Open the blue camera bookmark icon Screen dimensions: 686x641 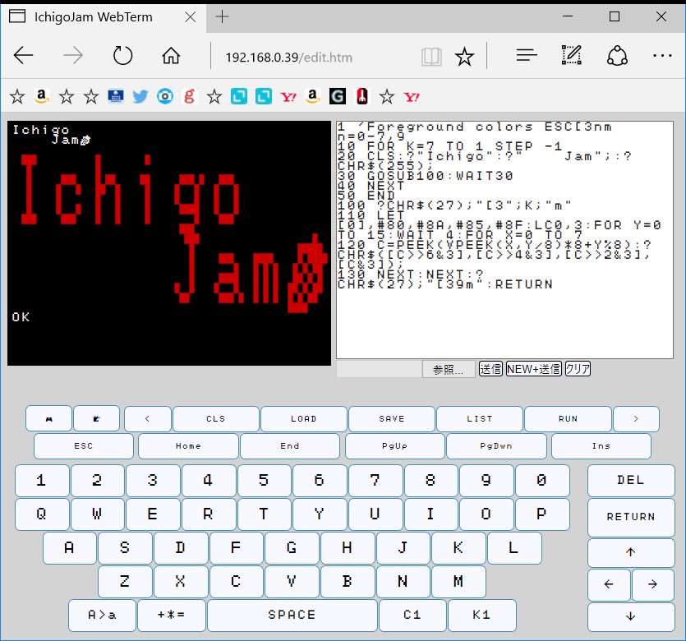(x=165, y=96)
